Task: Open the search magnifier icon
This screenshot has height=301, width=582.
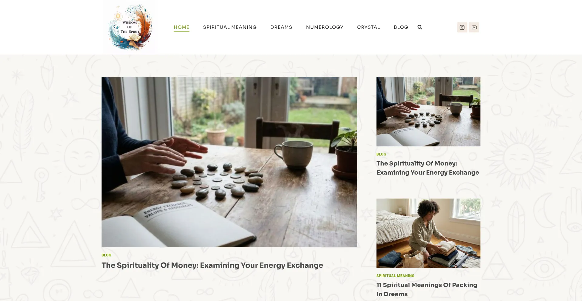Action: click(420, 27)
